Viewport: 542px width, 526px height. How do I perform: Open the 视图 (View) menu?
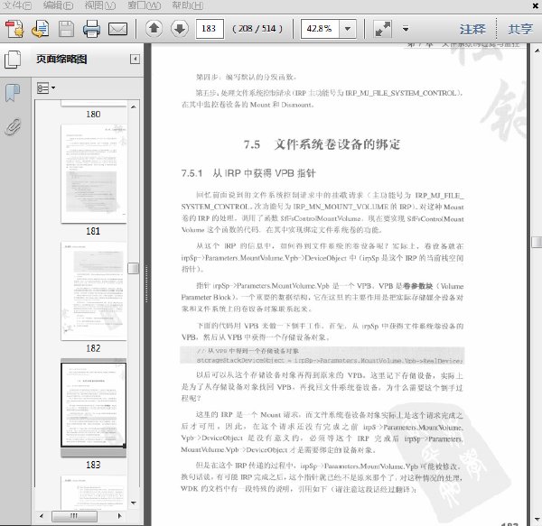click(x=100, y=5)
